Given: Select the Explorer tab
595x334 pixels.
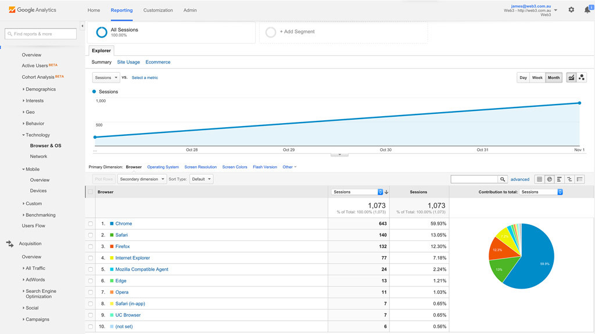Looking at the screenshot, I should click(101, 51).
